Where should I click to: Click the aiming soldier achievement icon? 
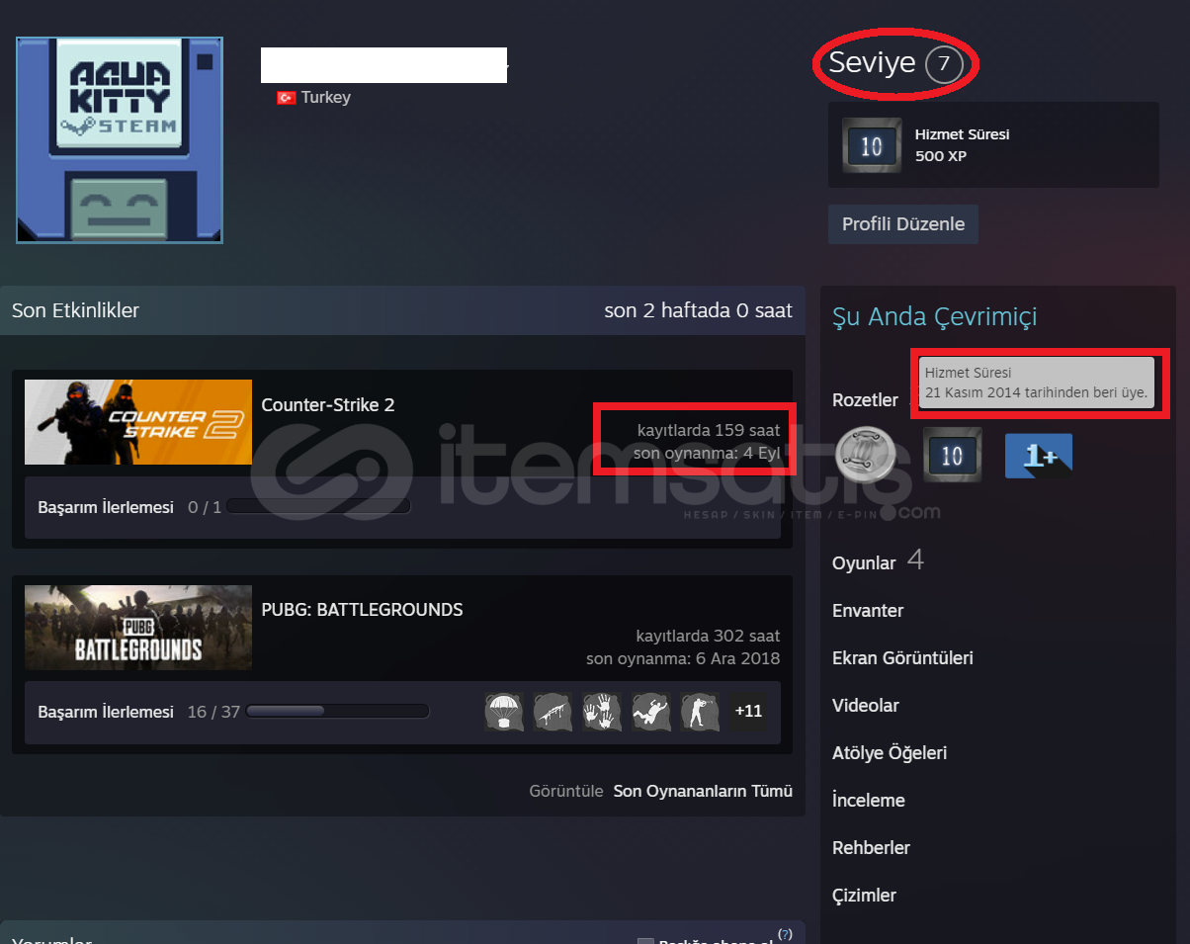700,712
